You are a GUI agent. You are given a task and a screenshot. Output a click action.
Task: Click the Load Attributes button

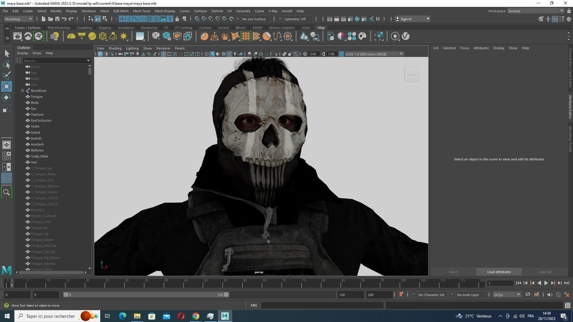tap(499, 272)
